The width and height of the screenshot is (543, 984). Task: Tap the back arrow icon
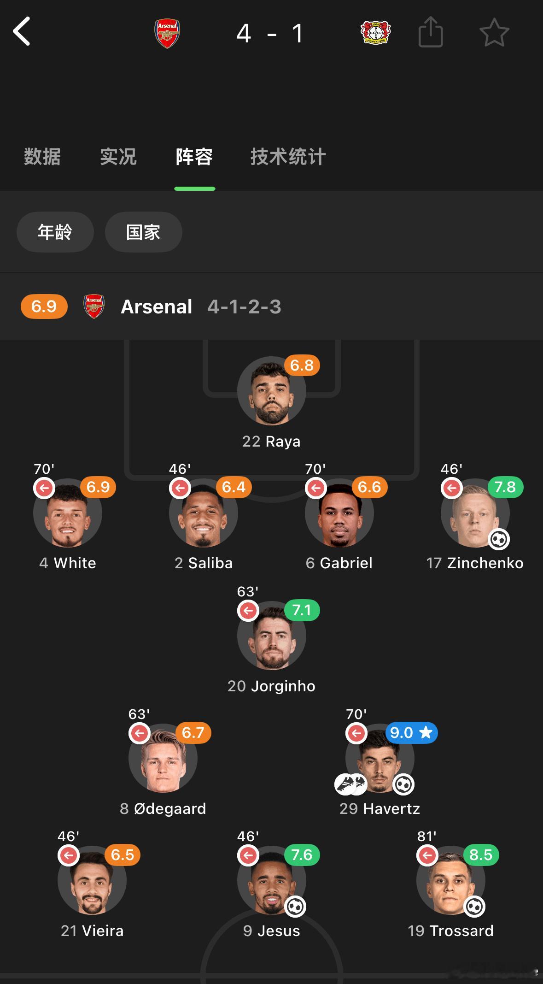click(x=22, y=31)
